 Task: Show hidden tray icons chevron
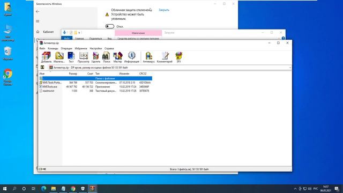(x=295, y=189)
